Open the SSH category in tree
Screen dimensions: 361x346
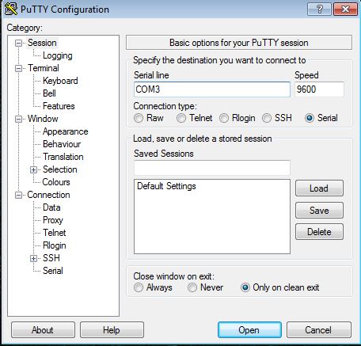(51, 258)
